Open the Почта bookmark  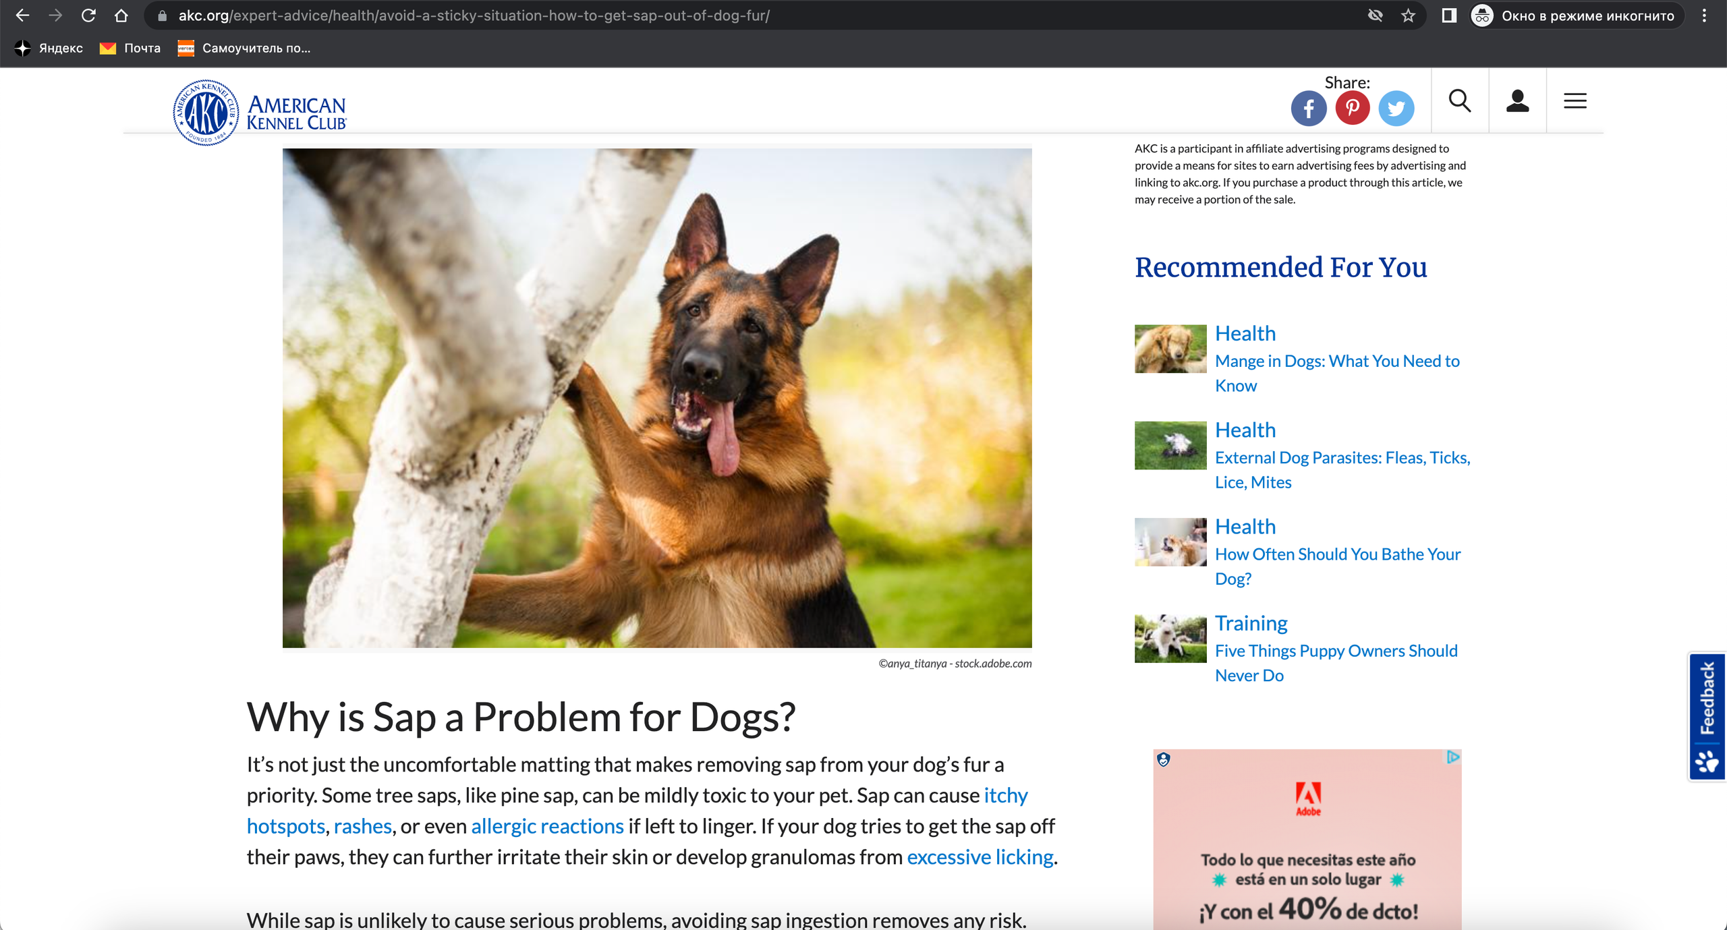pos(130,48)
